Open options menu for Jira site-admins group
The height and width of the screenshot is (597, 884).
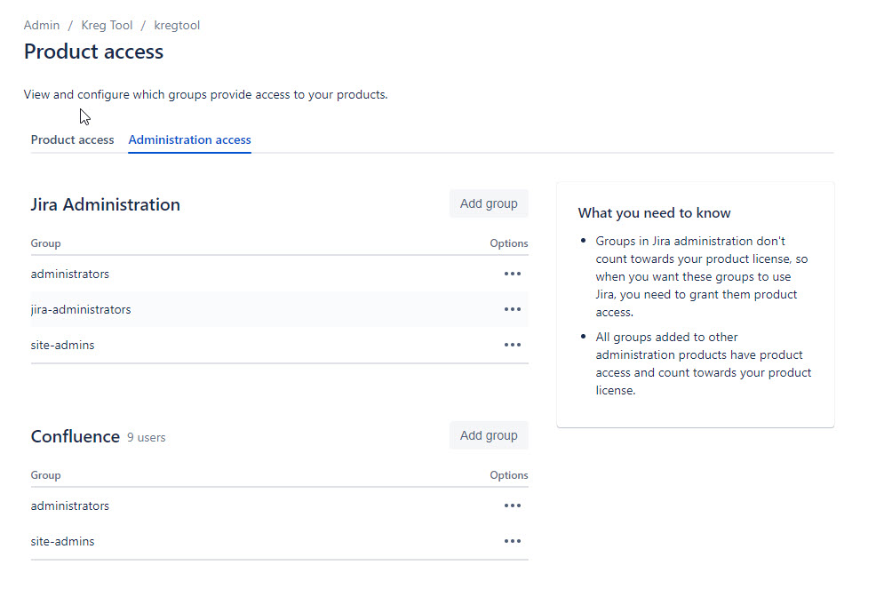(512, 345)
